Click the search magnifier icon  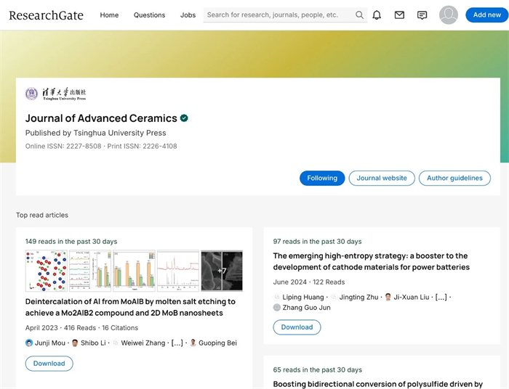coord(359,15)
